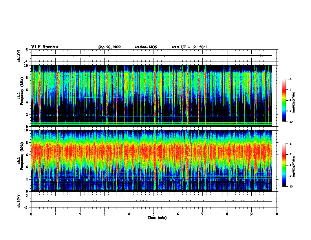The width and height of the screenshot is (311, 240).
Task: Click the '0' tick on the time axis
Action: [x=31, y=214]
